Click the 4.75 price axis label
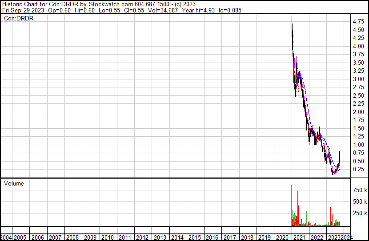 [358, 21]
